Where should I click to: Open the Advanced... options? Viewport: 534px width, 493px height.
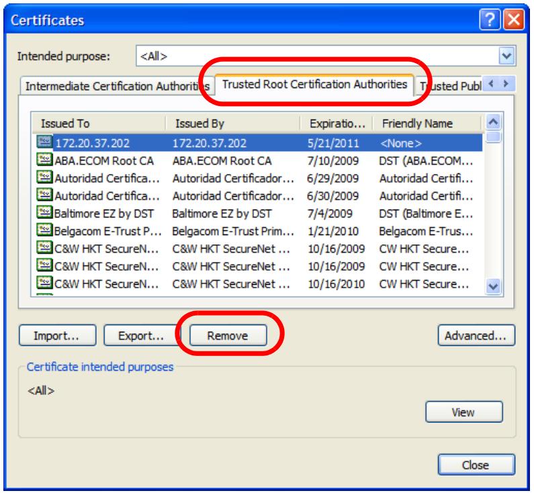[476, 335]
